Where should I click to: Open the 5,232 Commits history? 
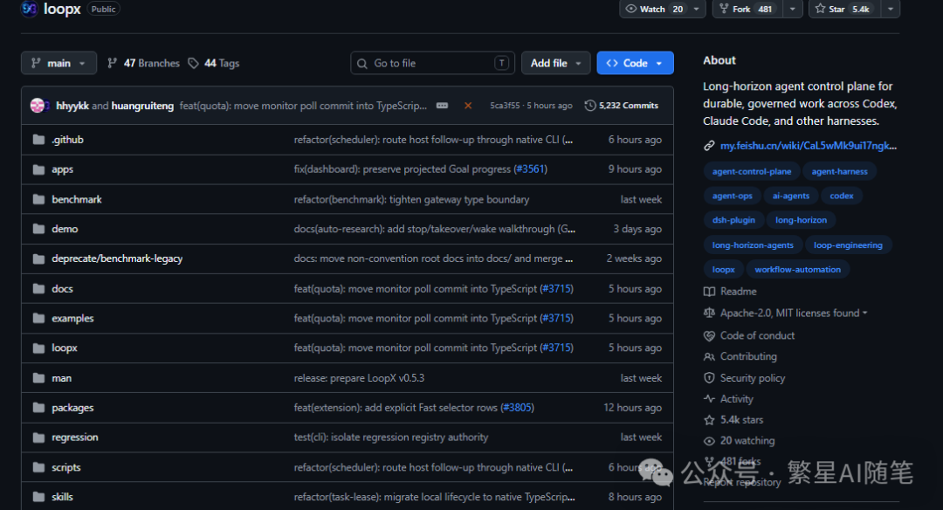click(x=622, y=106)
